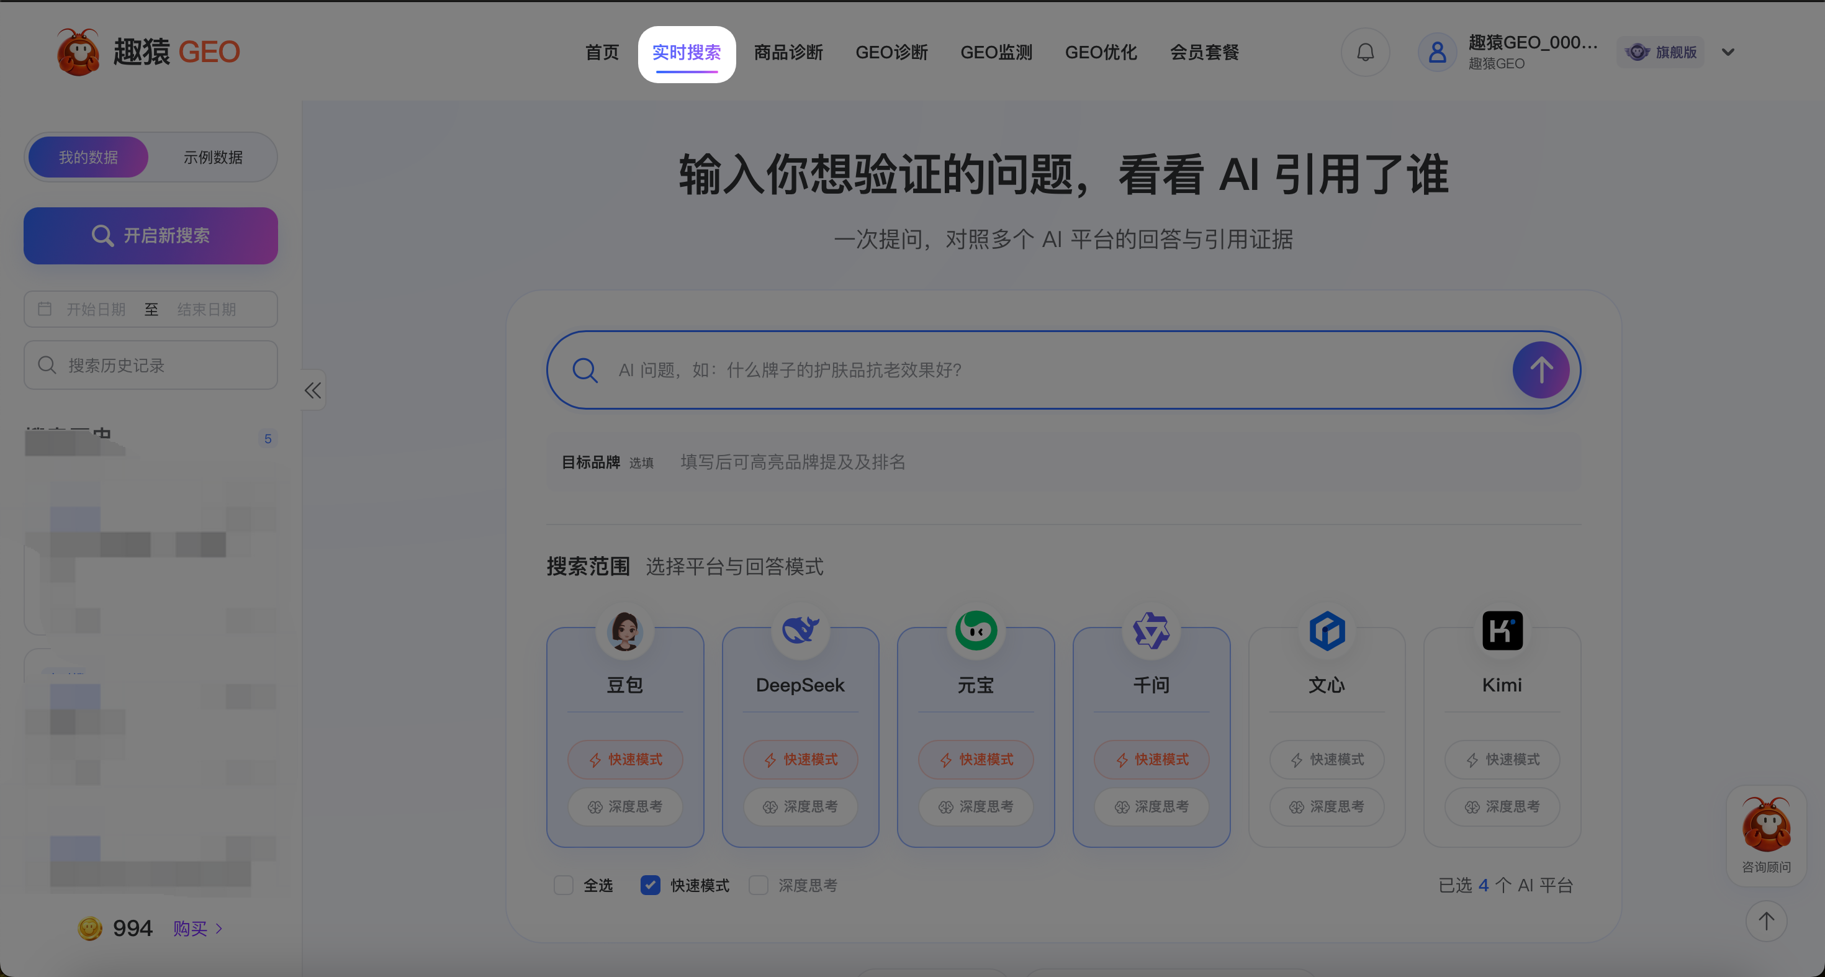Image resolution: width=1825 pixels, height=977 pixels.
Task: Uncheck the 快速模式 checkbox
Action: point(651,885)
